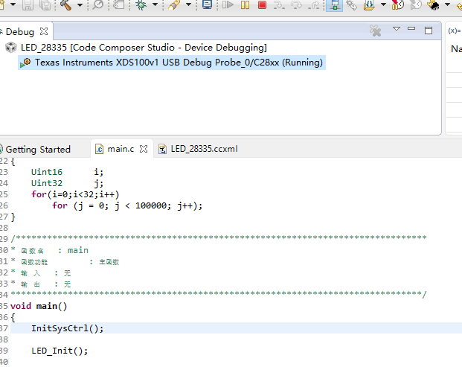Click the blue monitor console icon
The image size is (462, 367).
pos(207,4)
